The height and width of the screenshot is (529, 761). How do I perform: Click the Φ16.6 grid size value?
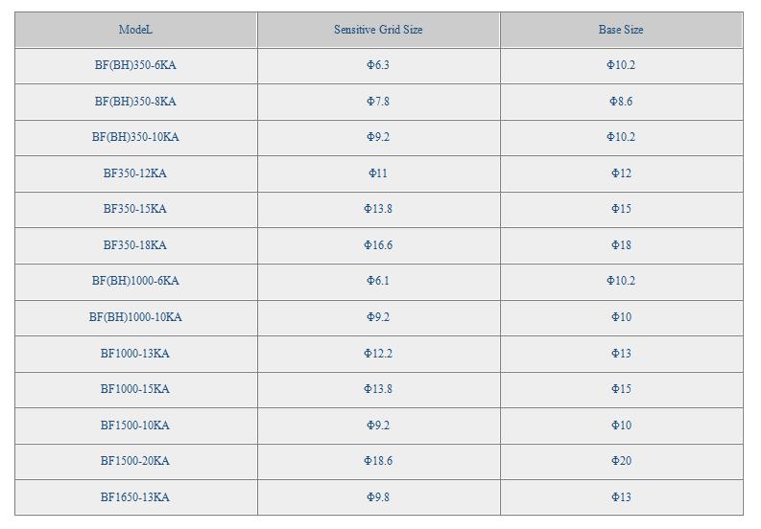click(x=378, y=245)
